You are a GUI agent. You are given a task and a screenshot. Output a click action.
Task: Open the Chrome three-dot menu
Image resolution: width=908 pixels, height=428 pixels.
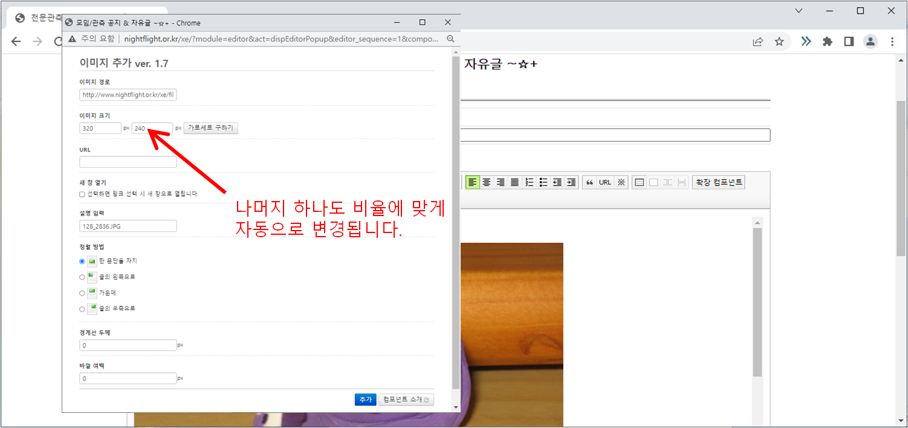[892, 42]
